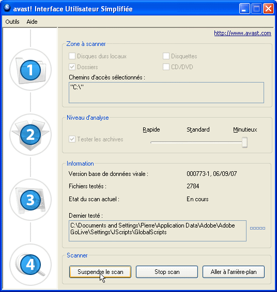
Task: Click avast! title bar logo icon
Action: pyautogui.click(x=7, y=8)
